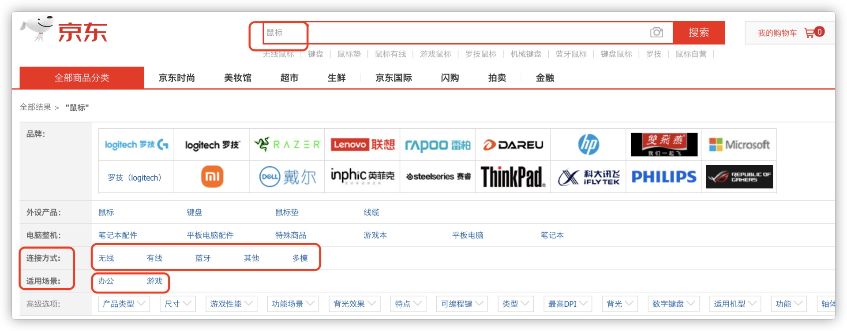Expand the 尺寸 dropdown
Screen dimensions: 847x331
tap(178, 304)
